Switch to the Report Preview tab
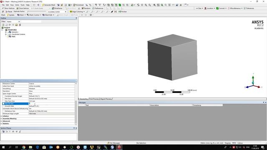The width and height of the screenshot is (267, 150). point(106,99)
